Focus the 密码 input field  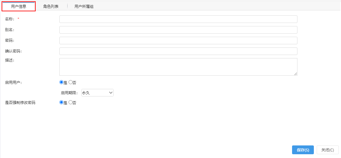(178, 41)
